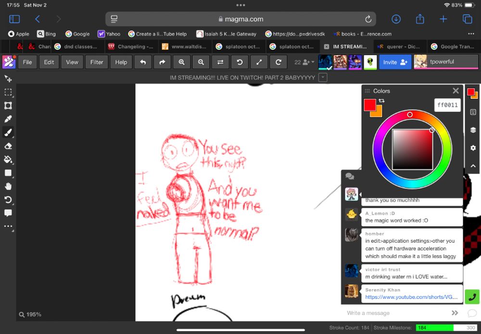The image size is (481, 334).
Task: Open Serenity Khan's YouTube shorts link
Action: tap(411, 297)
